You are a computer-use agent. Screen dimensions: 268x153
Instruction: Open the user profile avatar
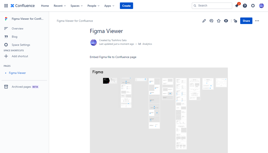pos(262,6)
